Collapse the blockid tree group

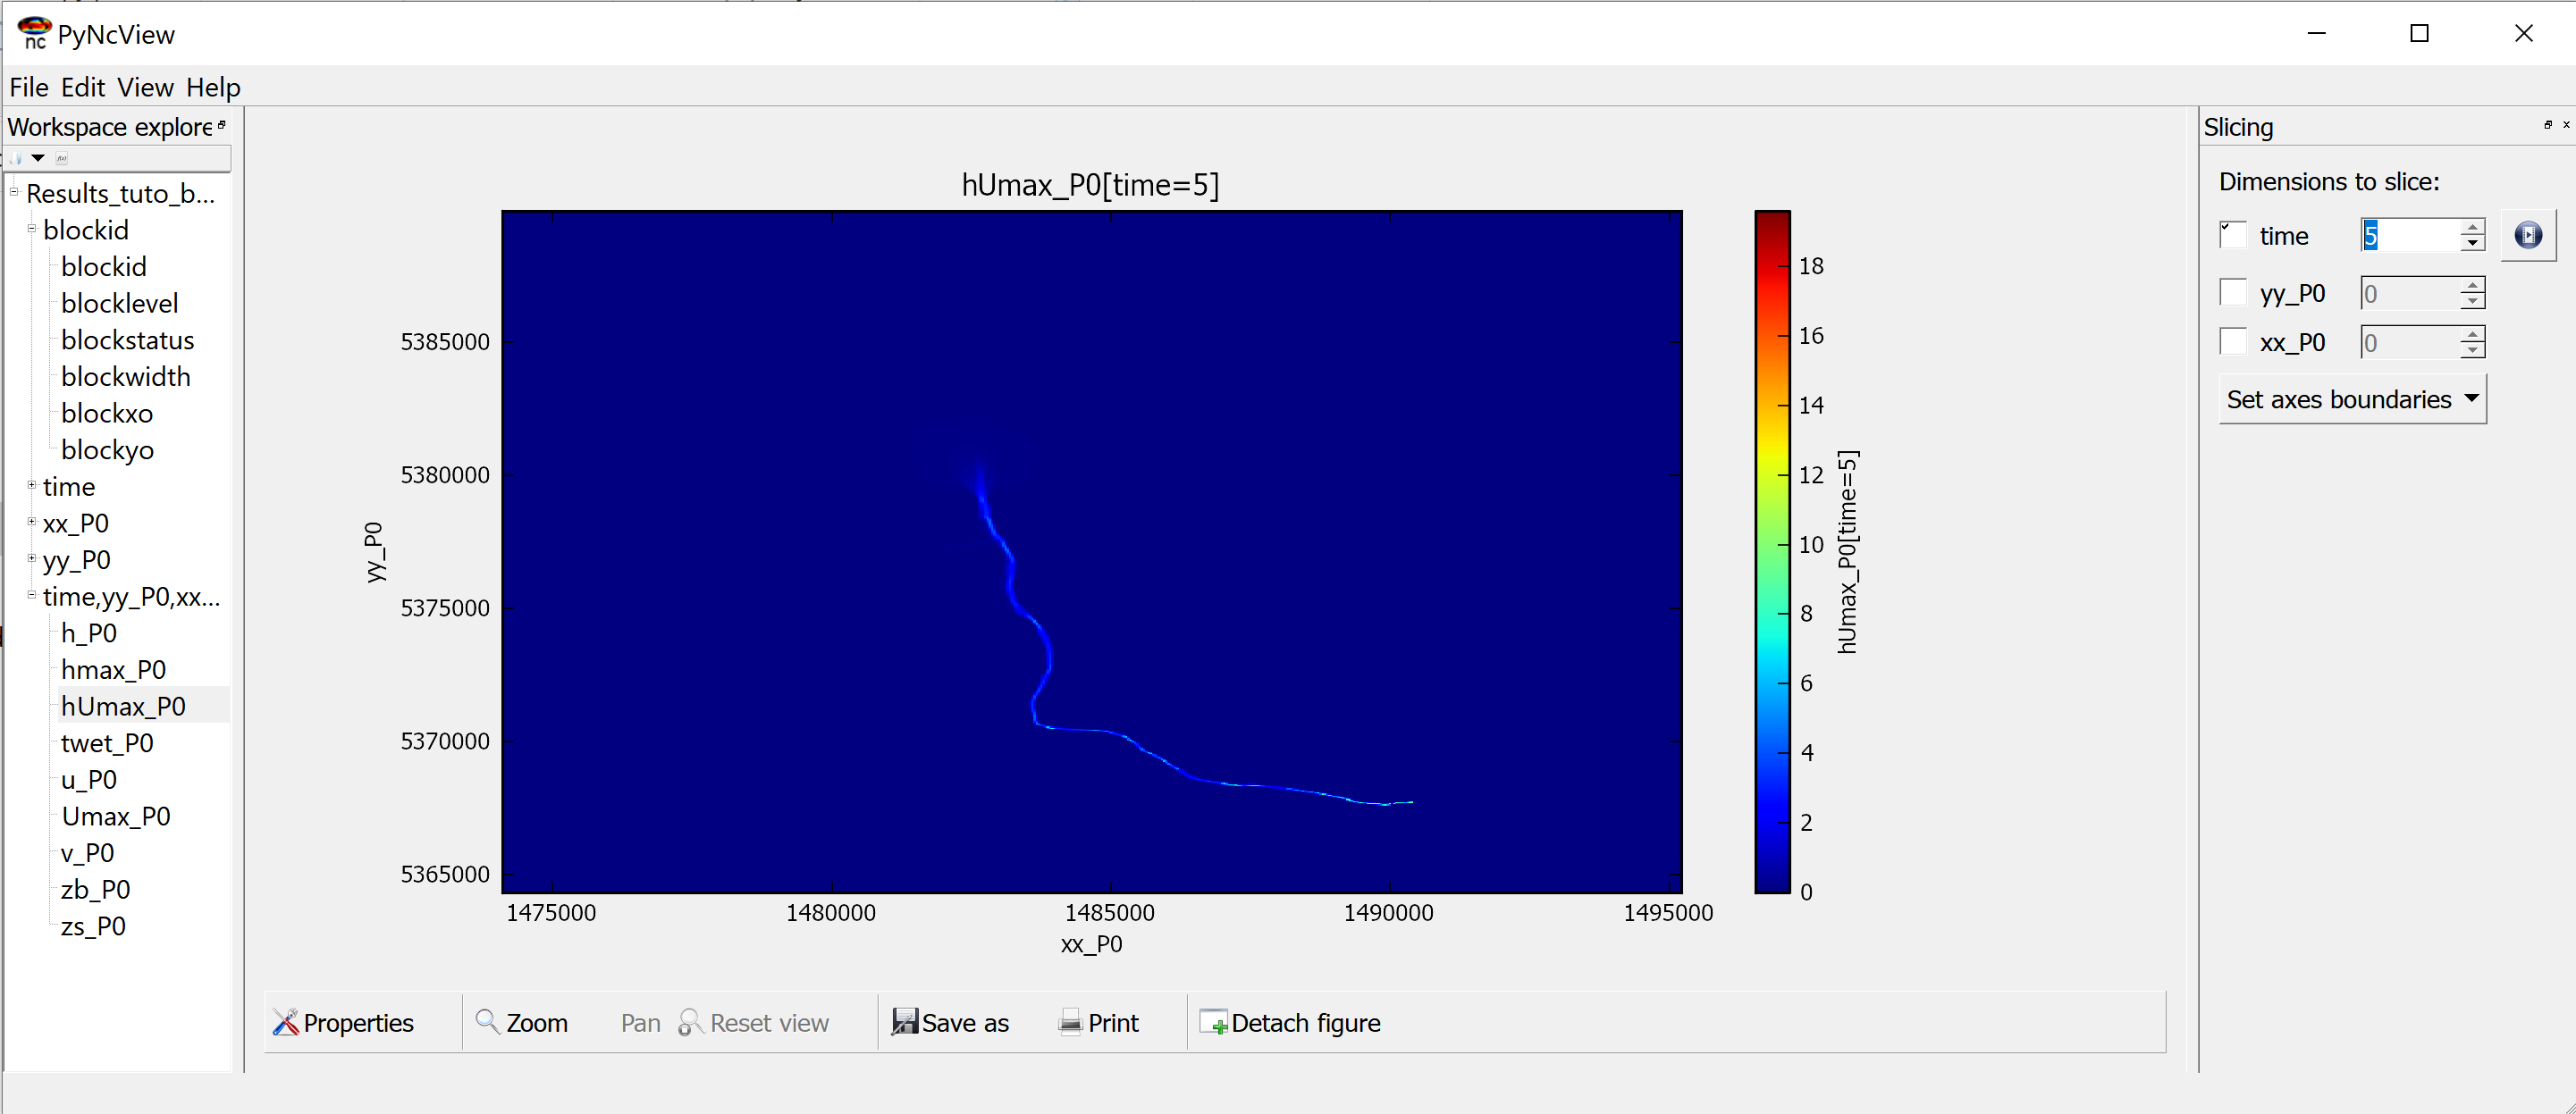click(x=32, y=229)
